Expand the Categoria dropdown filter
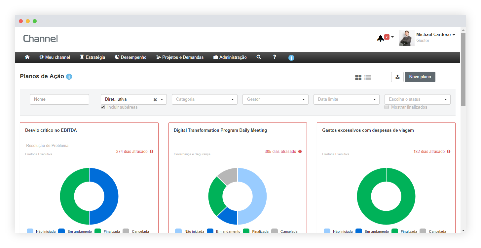Screen dimensions: 481x248 pos(204,99)
